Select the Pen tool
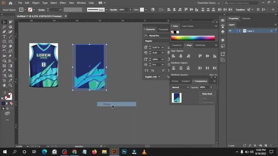 4,32
